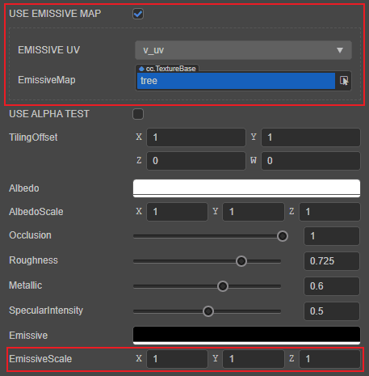Click the AlbedoScale X input field

[x=177, y=212]
